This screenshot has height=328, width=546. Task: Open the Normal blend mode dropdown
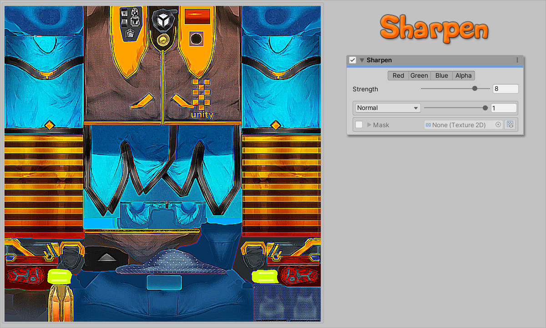click(x=388, y=108)
